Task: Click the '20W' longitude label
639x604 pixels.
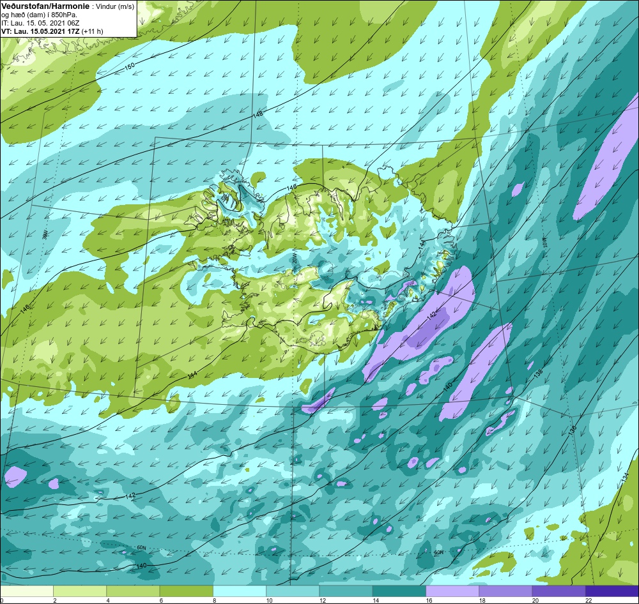Action: [293, 258]
